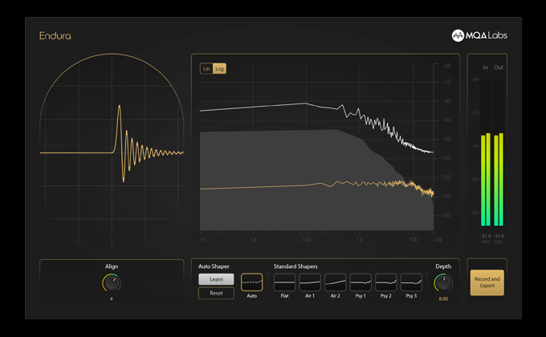Click the -100 dB scale label
546x337 pixels.
(446, 158)
